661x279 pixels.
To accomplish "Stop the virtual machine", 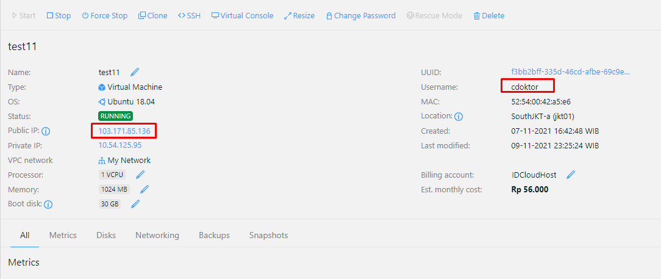I will 59,15.
